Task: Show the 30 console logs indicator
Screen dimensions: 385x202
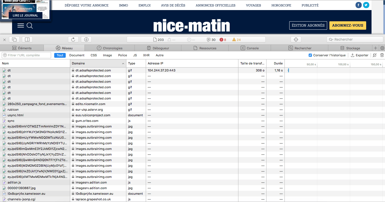Action: 211,40
